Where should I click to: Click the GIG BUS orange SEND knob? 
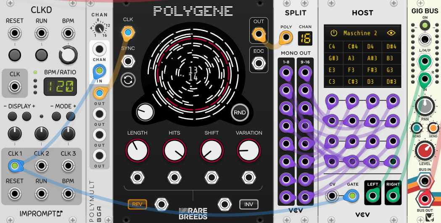point(433,128)
